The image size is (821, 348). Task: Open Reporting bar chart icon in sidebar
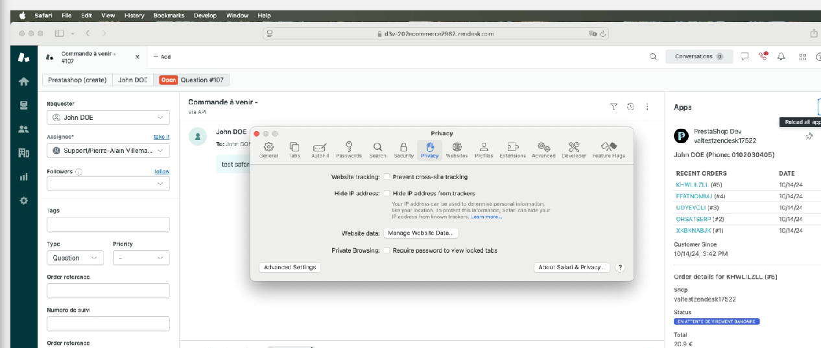(24, 176)
